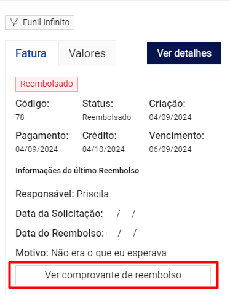
Task: Click the Informações do último Reembolso heading
Action: 77,171
